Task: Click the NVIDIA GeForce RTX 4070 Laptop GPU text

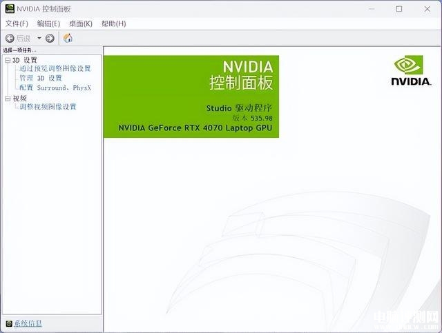Action: click(195, 128)
